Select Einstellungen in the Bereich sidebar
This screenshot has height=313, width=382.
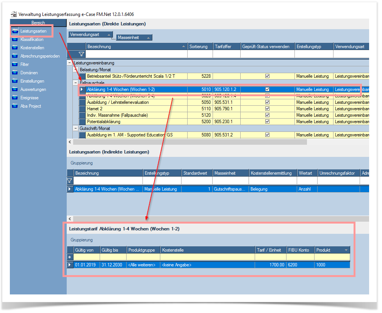coord(32,81)
